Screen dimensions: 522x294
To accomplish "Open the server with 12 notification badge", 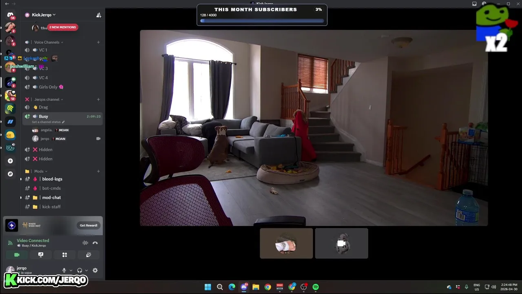I will [x=10, y=96].
